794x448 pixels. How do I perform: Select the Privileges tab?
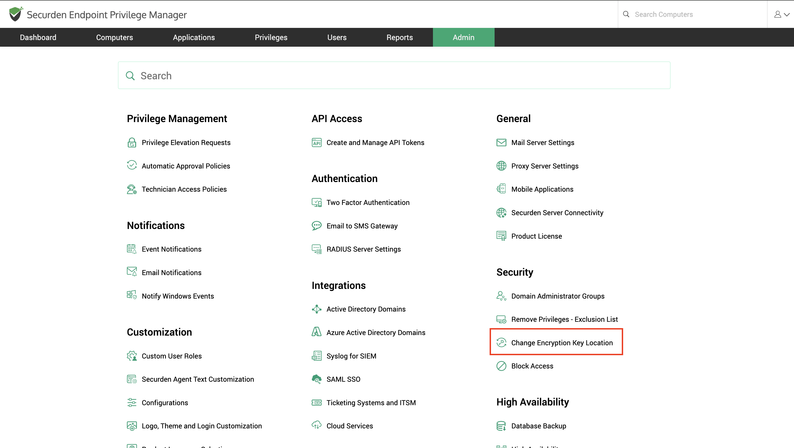tap(271, 37)
